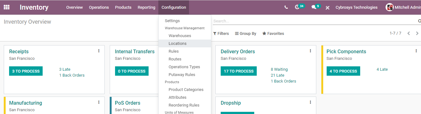Image resolution: width=421 pixels, height=114 pixels.
Task: Open the Group By dropdown
Action: point(246,33)
